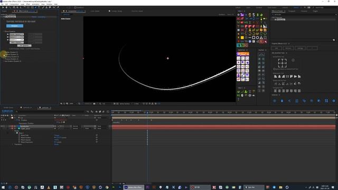Viewport: 338px width, 190px height.
Task: Select the Brush tool in toolbar
Action: 43,7
